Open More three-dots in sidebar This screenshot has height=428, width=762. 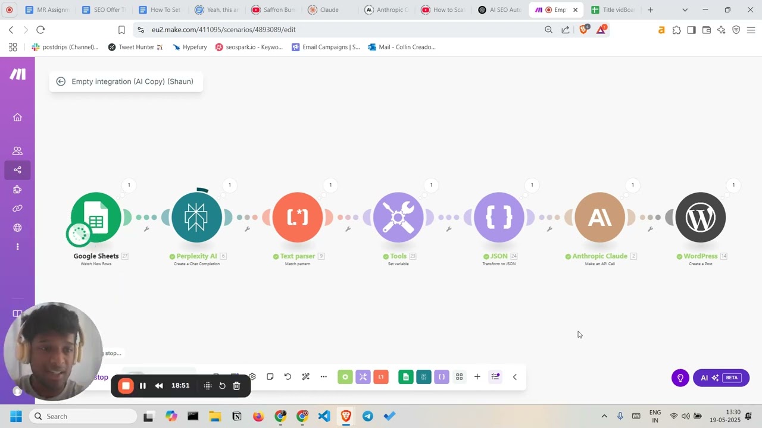[17, 247]
